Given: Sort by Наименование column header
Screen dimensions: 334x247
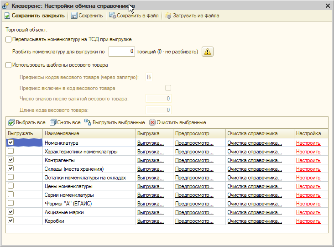Looking at the screenshot, I should point(89,133).
